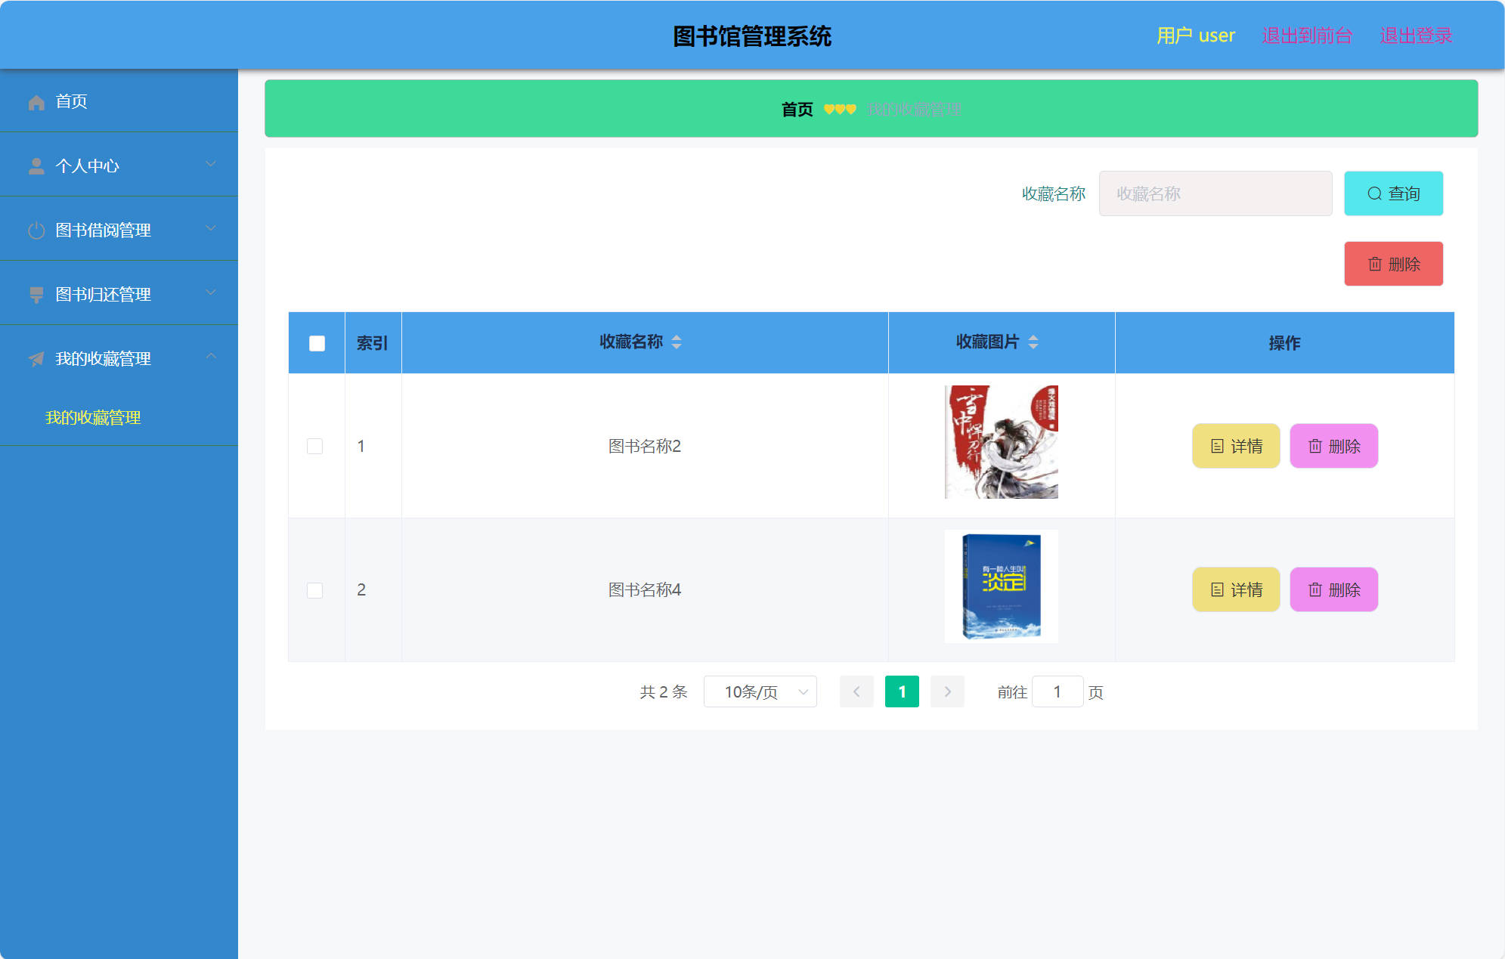Image resolution: width=1505 pixels, height=959 pixels.
Task: Click the book cover thumbnail of 图书名称4
Action: pyautogui.click(x=1001, y=586)
